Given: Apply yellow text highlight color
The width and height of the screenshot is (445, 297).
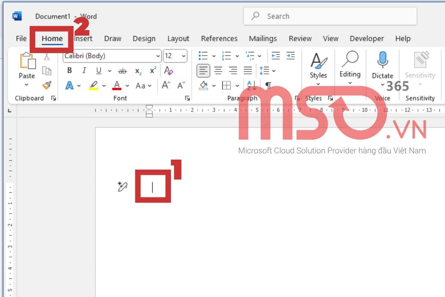Looking at the screenshot, I should [x=93, y=86].
